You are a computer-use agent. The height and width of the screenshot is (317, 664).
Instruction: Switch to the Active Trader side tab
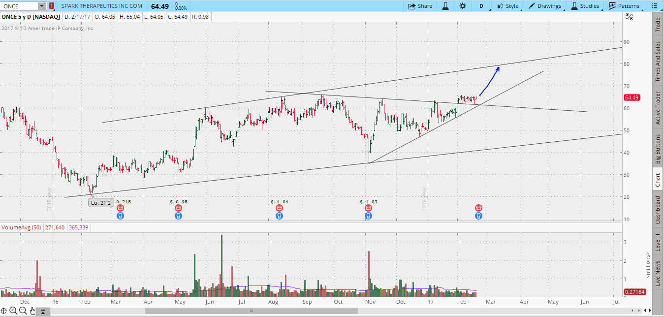coord(657,108)
